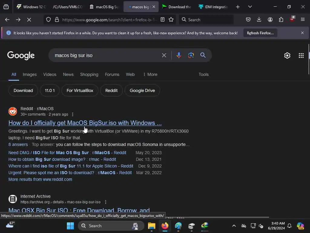The width and height of the screenshot is (310, 233).
Task: Filter results by Download chip
Action: [23, 90]
